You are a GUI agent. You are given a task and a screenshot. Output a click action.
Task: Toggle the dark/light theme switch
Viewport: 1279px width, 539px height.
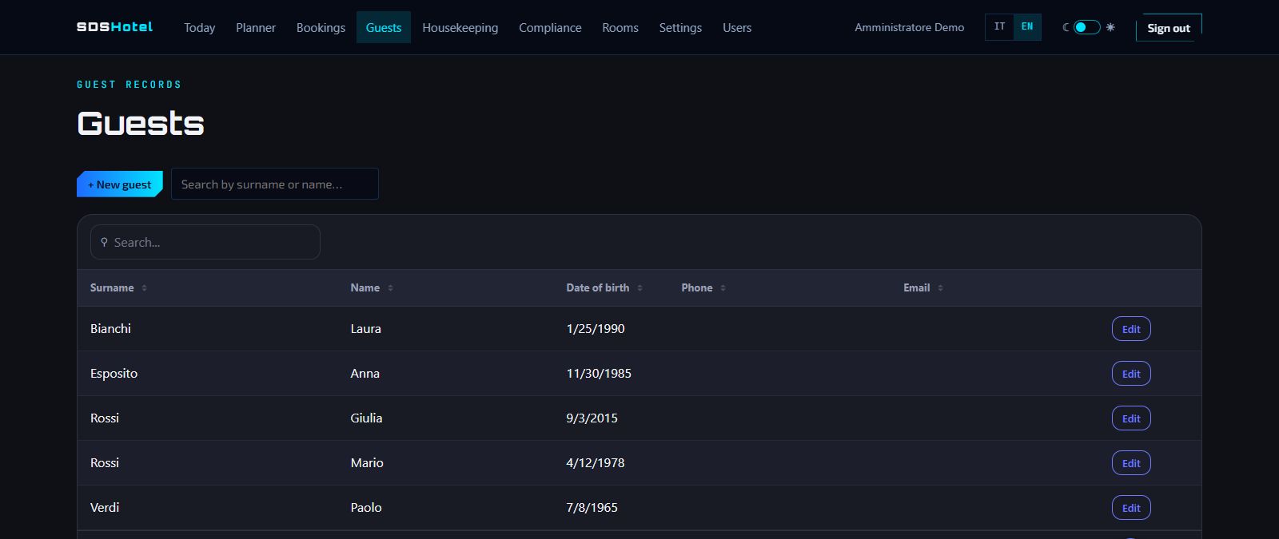[x=1087, y=27]
